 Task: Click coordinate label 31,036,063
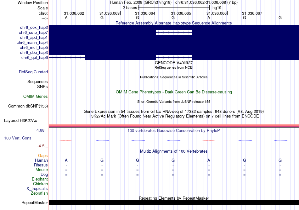click(x=110, y=13)
